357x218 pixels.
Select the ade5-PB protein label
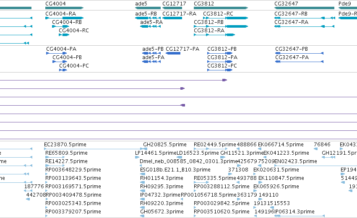[x=153, y=49]
